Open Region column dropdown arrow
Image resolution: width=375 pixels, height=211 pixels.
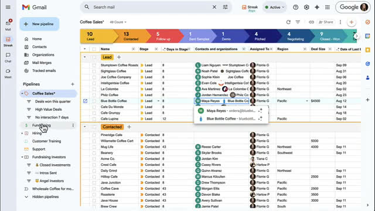tap(305, 49)
